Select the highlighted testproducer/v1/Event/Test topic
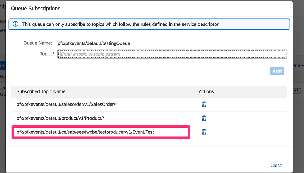304x173 pixels. click(x=85, y=132)
